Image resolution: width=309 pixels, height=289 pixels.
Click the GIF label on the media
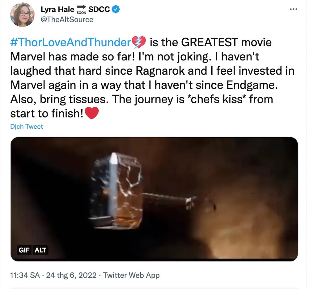(x=24, y=250)
